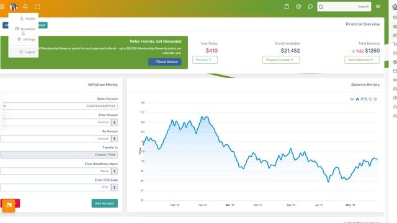Select the chart selection zoom magnifier

pyautogui.click(x=366, y=99)
